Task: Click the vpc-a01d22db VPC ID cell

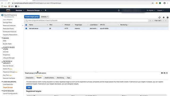Action: (104, 29)
